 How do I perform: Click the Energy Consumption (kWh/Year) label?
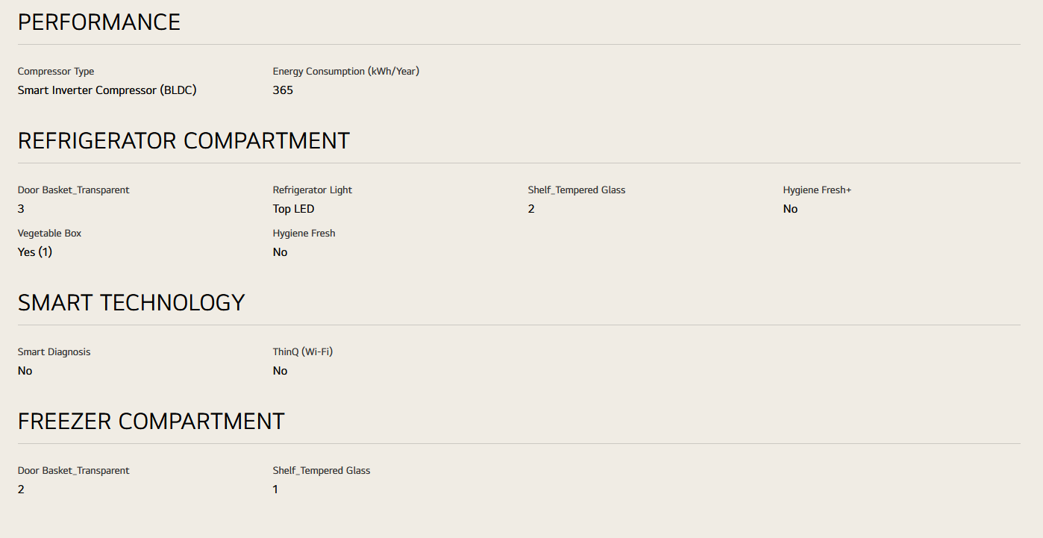click(x=346, y=72)
